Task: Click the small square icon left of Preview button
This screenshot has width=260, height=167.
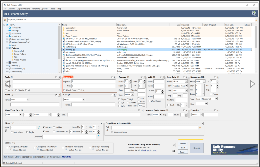Action: (173, 145)
